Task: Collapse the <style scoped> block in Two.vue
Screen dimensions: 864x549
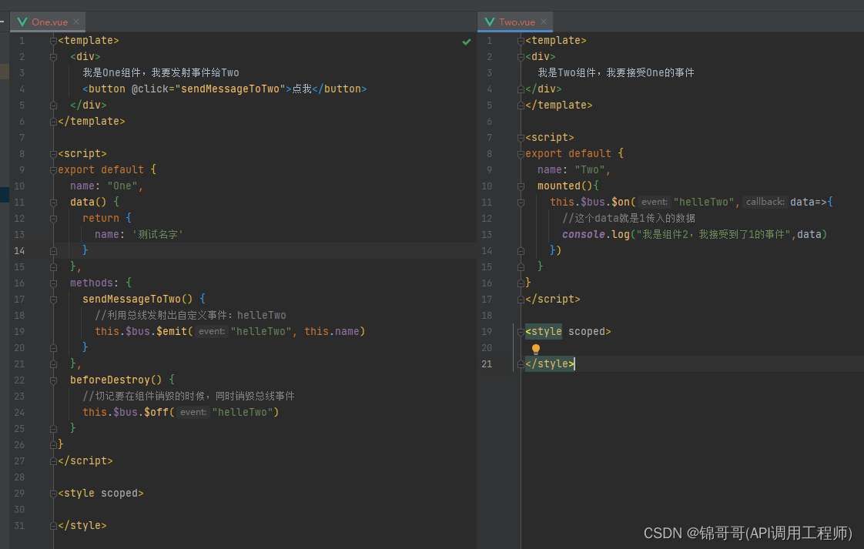Action: point(521,332)
